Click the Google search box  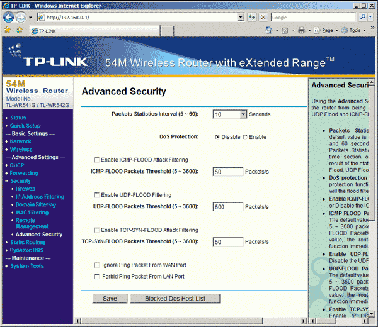(313, 18)
